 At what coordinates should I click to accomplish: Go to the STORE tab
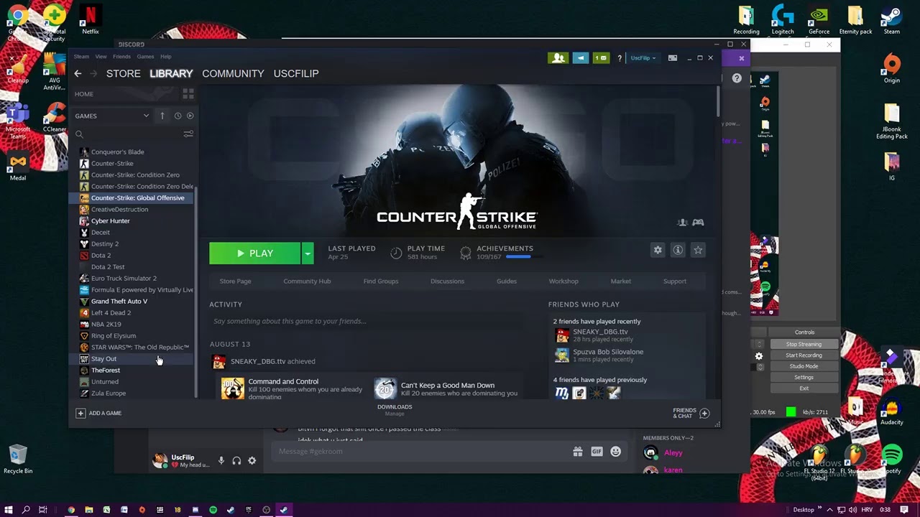pyautogui.click(x=124, y=73)
